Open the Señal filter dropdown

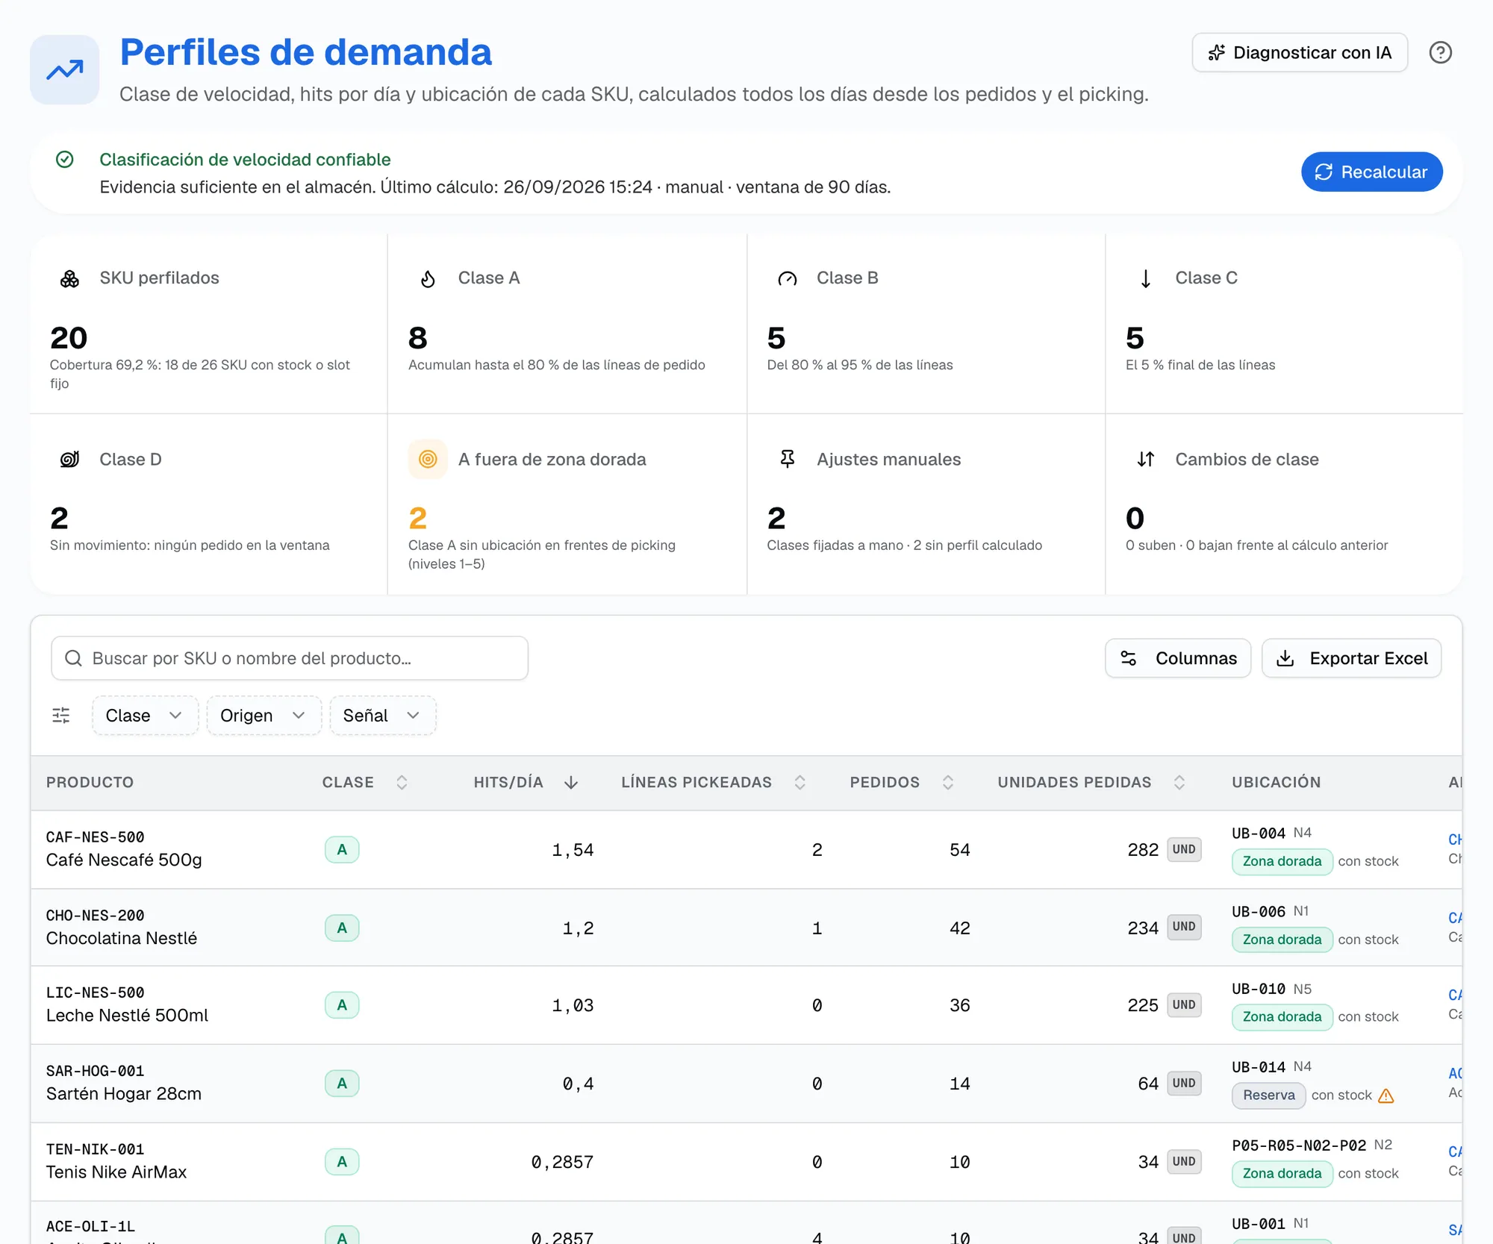pos(382,716)
